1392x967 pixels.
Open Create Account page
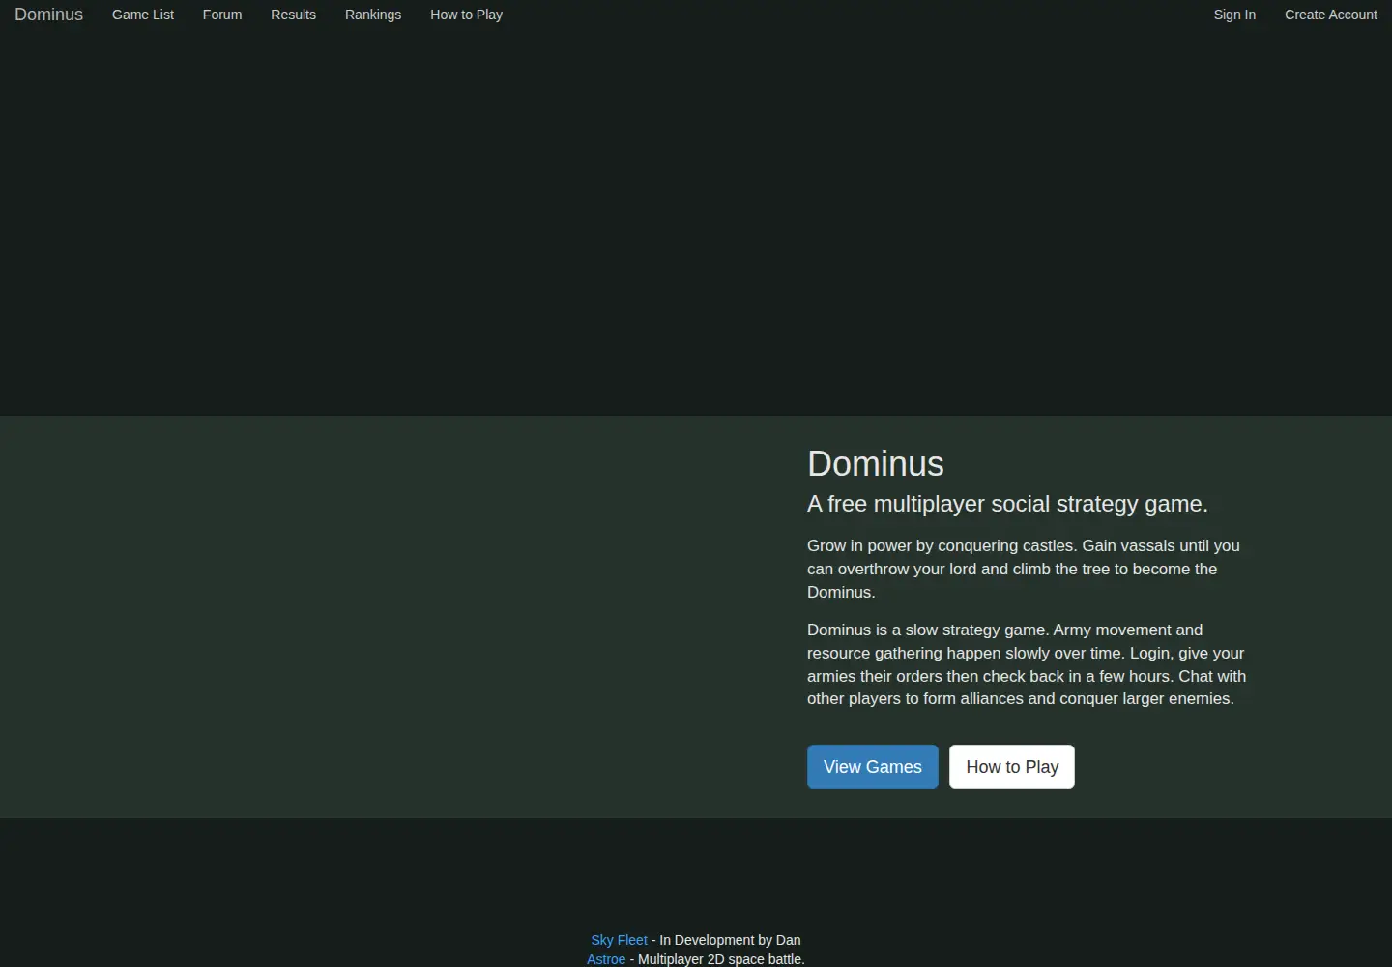point(1331,15)
